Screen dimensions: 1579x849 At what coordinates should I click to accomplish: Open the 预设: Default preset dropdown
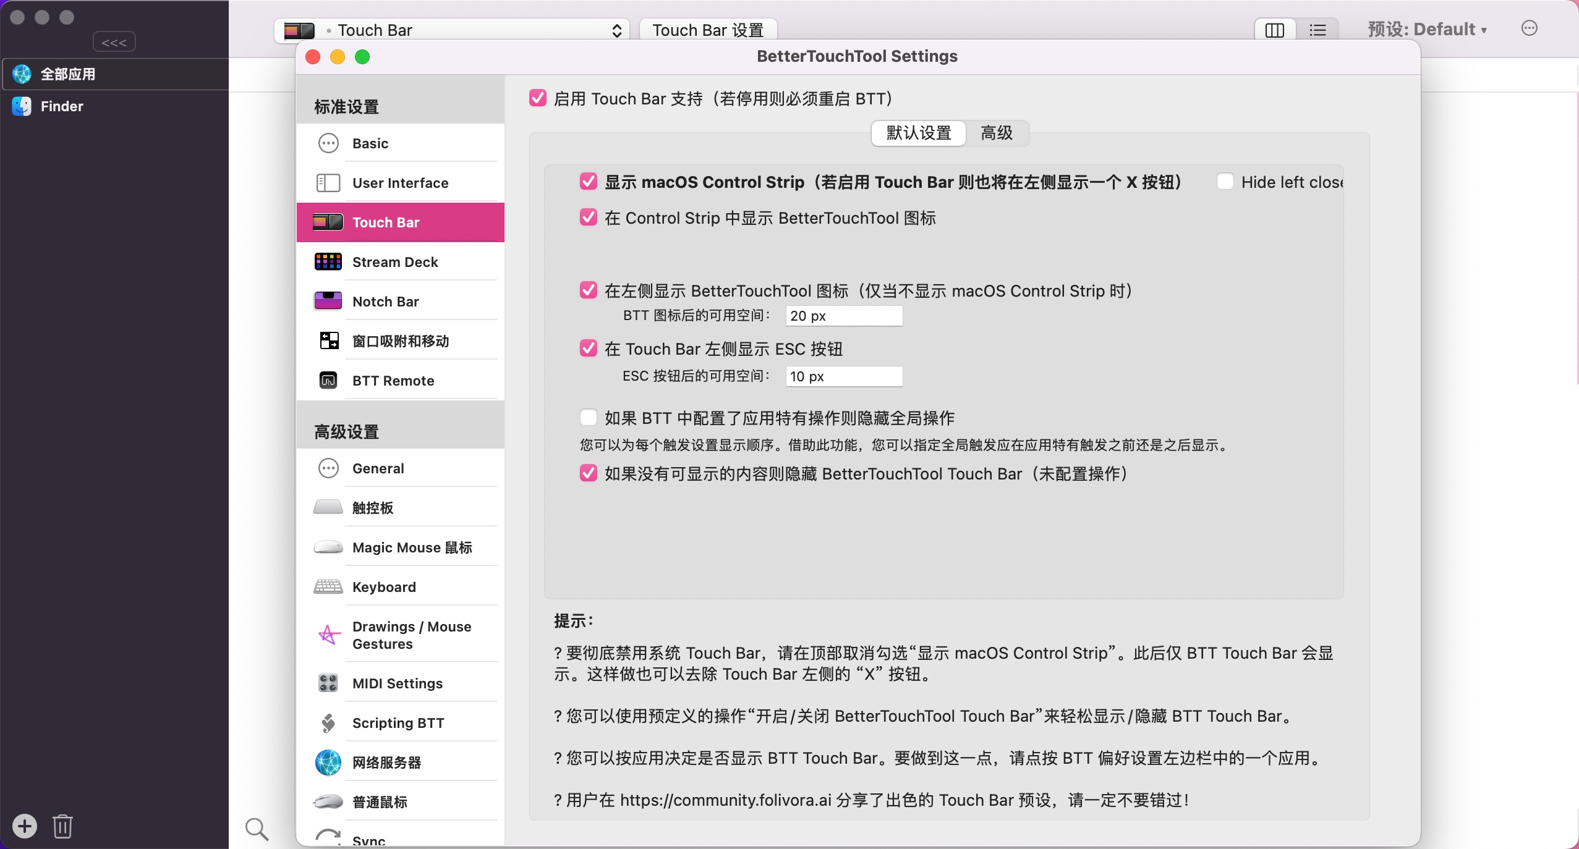pos(1427,29)
